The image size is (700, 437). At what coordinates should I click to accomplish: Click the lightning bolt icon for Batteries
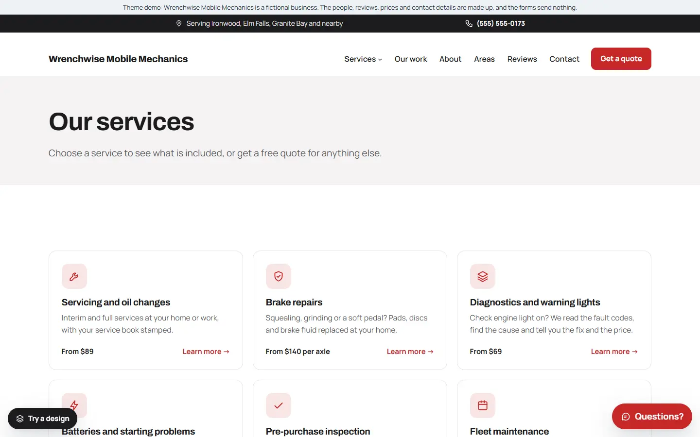click(x=74, y=405)
